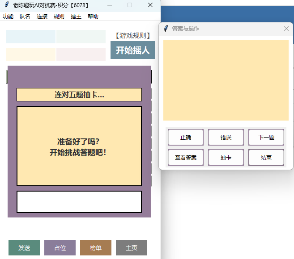Click the white answer input box
294x259 pixels.
(x=79, y=202)
